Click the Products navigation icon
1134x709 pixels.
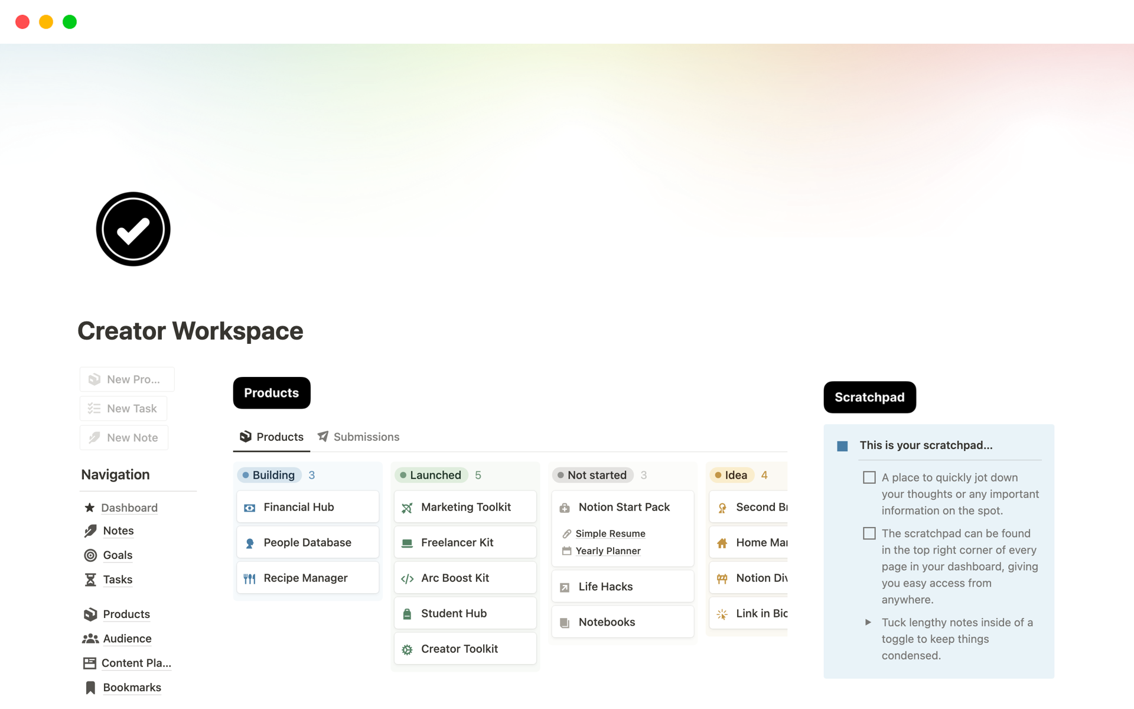tap(90, 613)
